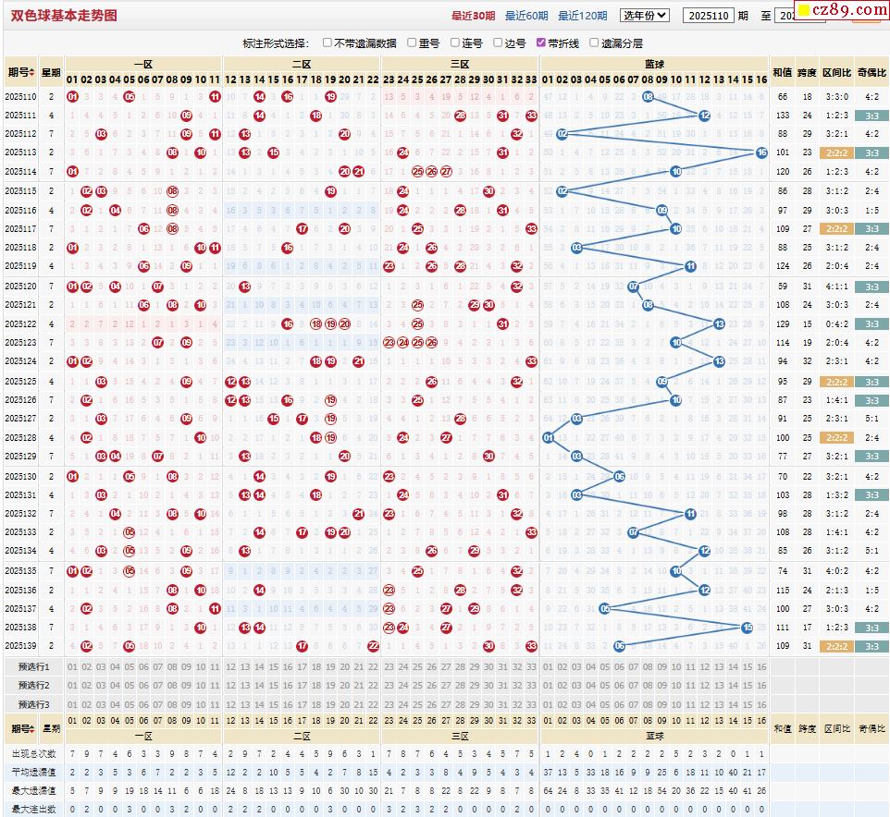Click the 最大连出数 statistics row label
This screenshot has height=817, width=890.
33,810
